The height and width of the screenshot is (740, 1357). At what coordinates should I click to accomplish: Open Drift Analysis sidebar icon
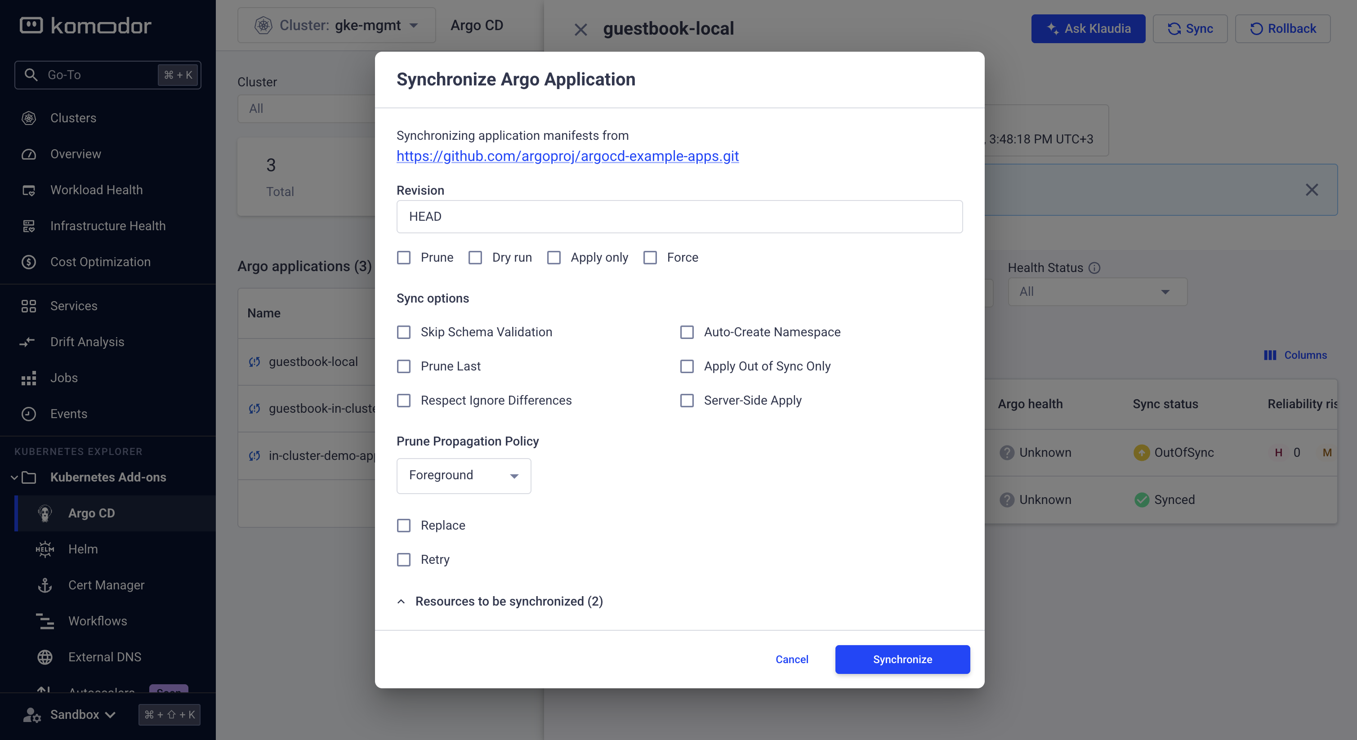point(27,342)
